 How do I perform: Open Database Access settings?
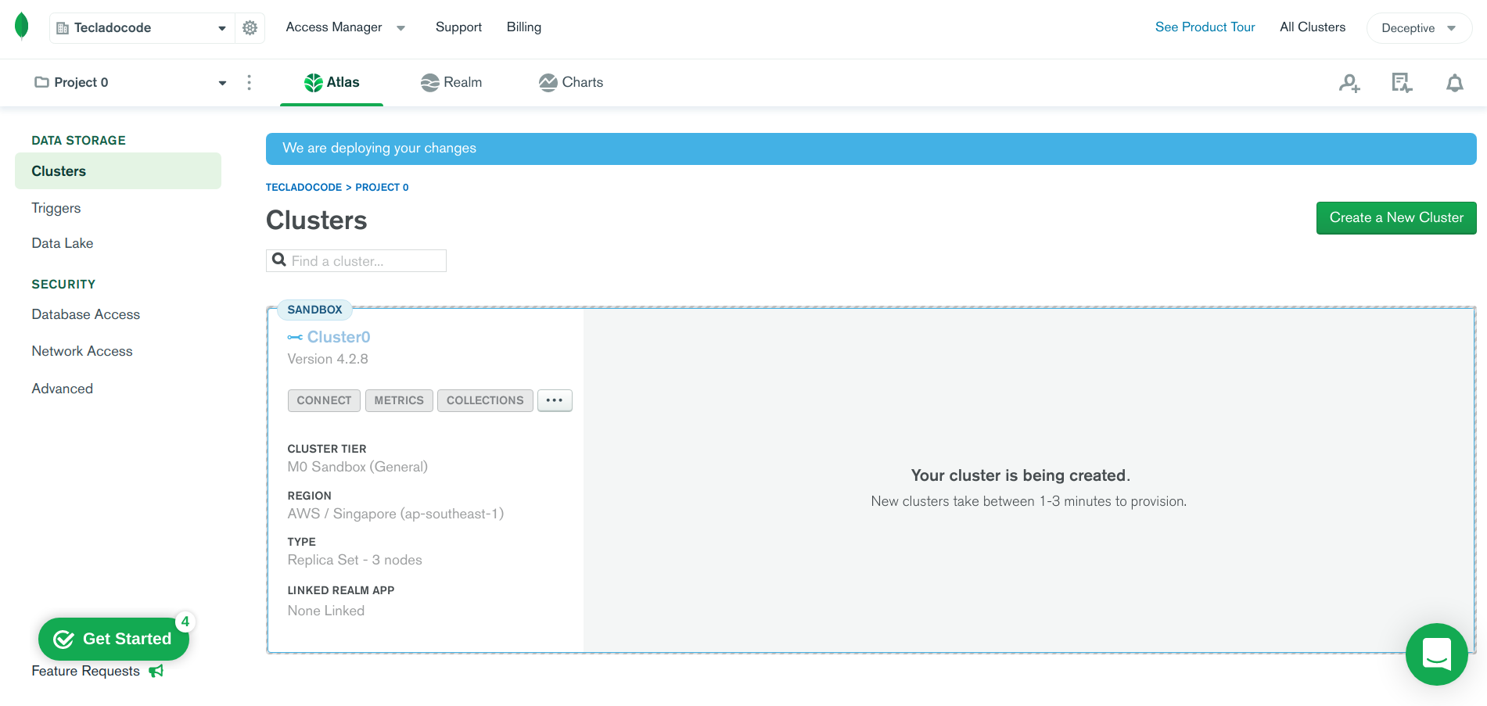pos(86,314)
